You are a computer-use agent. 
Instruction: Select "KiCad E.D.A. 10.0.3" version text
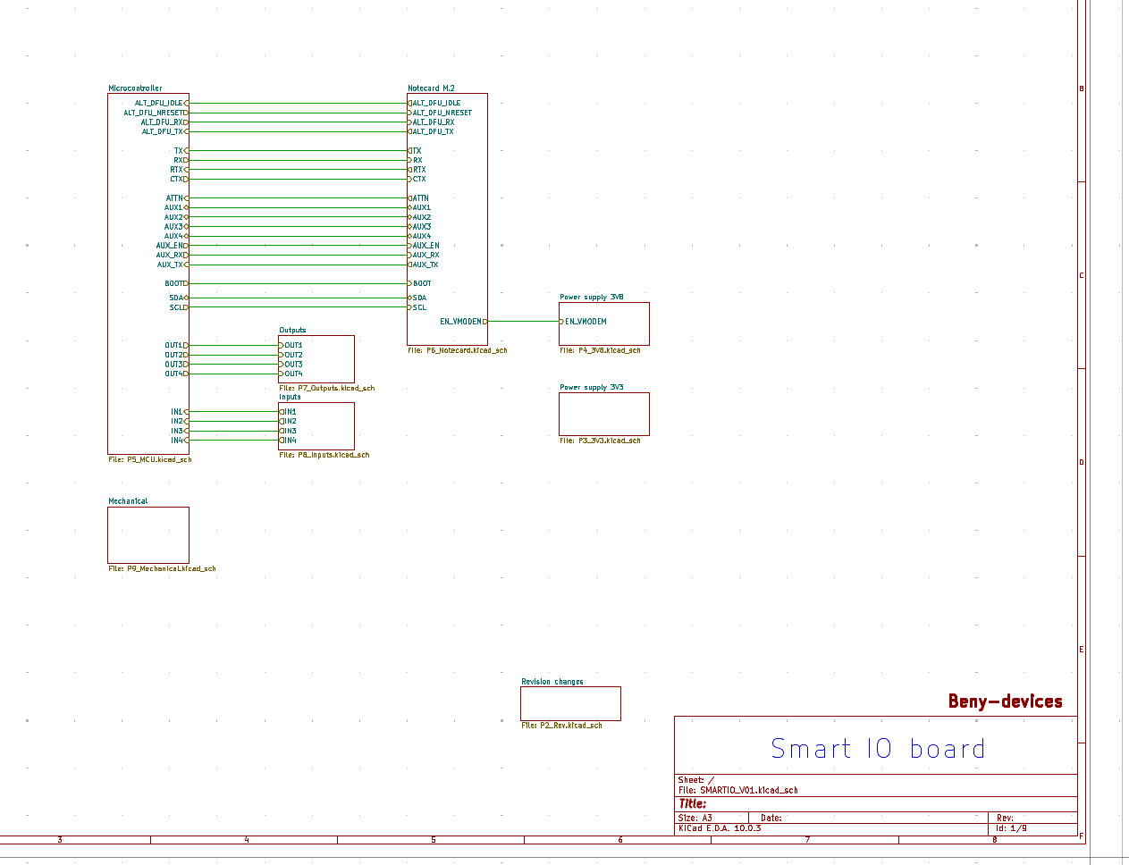720,828
